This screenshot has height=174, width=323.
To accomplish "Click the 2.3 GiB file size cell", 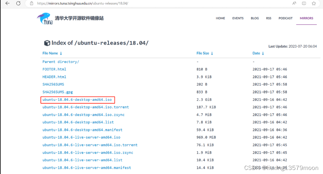I will (x=204, y=100).
